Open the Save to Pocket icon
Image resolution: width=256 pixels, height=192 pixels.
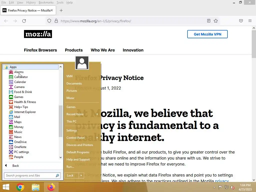(x=241, y=21)
